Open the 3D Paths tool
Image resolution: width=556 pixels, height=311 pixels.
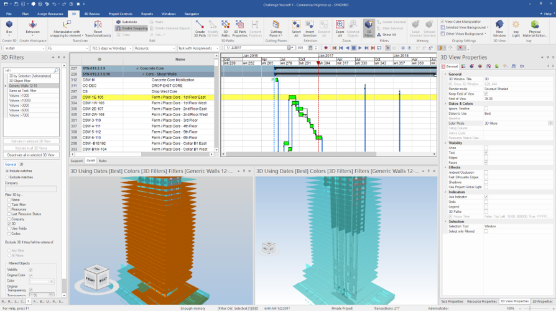226,29
